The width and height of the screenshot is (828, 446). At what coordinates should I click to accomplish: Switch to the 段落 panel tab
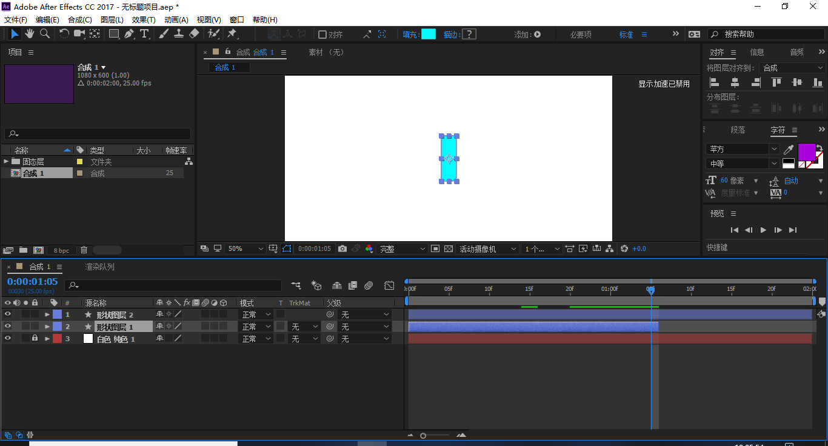738,130
